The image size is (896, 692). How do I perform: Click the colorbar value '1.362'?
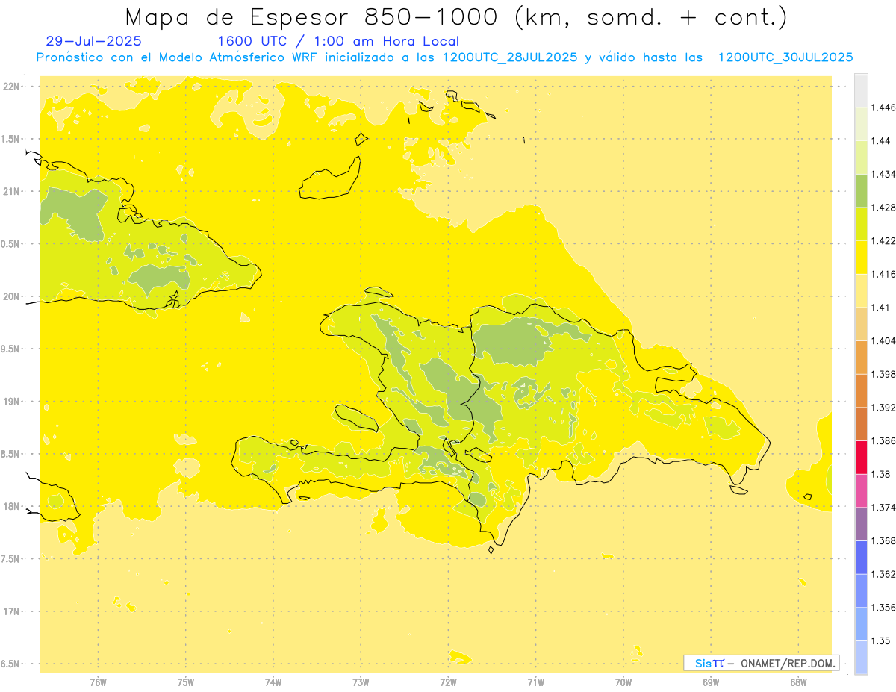885,574
